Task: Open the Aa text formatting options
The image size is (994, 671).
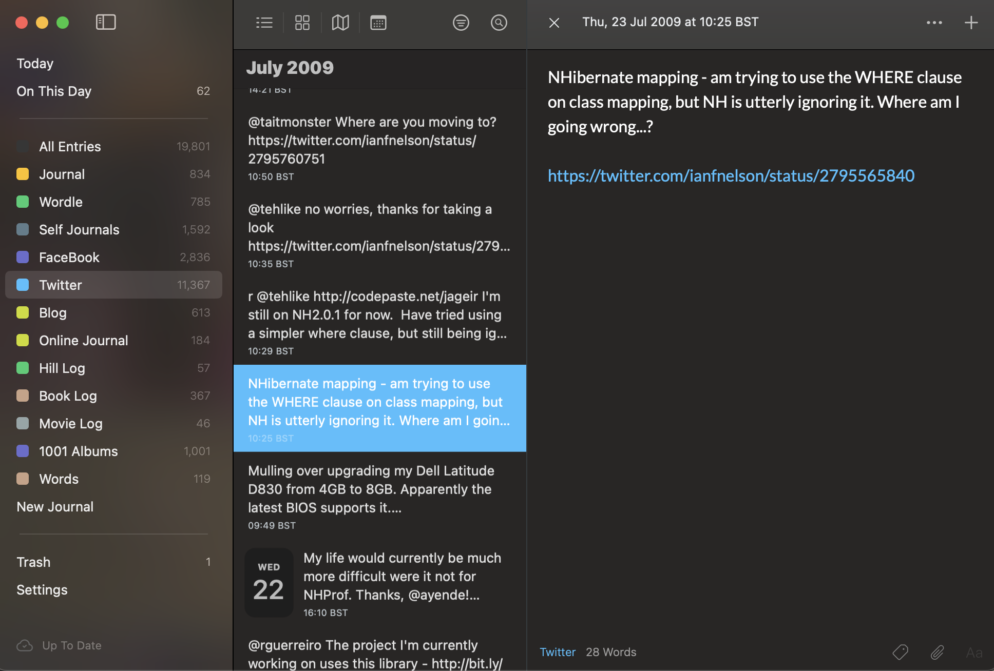Action: point(974,652)
